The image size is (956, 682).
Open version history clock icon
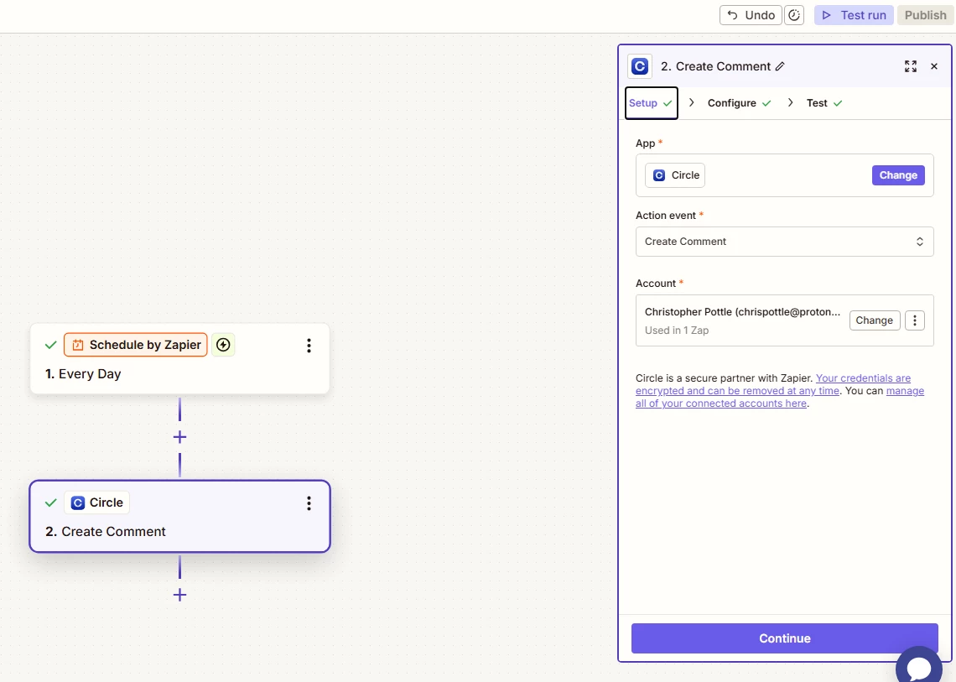click(794, 15)
